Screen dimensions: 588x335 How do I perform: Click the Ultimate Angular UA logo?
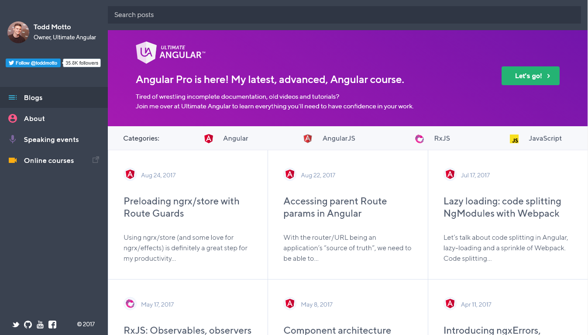(146, 52)
